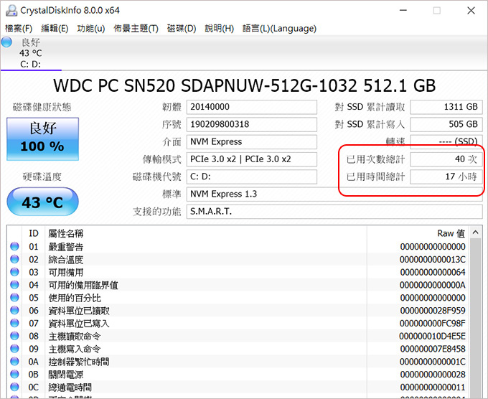Click raw value 000000028F959
This screenshot has width=488, height=399.
pos(433,311)
